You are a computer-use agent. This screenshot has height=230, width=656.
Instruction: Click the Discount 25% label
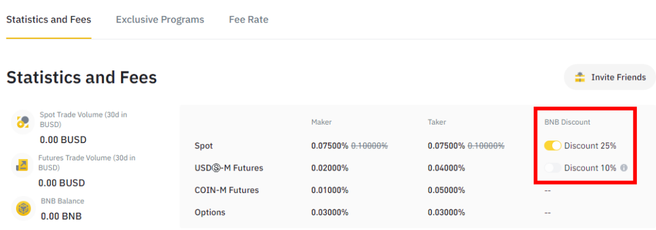point(590,146)
